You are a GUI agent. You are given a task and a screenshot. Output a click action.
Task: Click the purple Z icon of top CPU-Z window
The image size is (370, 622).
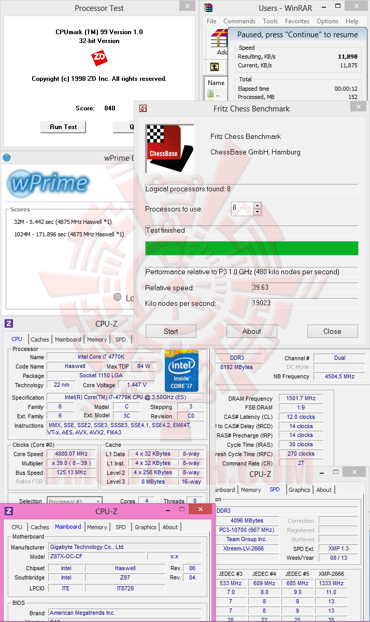8,323
